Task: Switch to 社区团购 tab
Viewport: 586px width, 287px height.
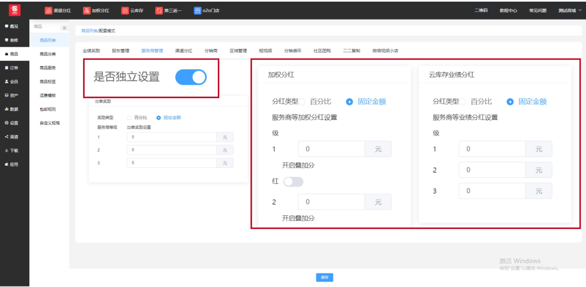Action: tap(322, 51)
